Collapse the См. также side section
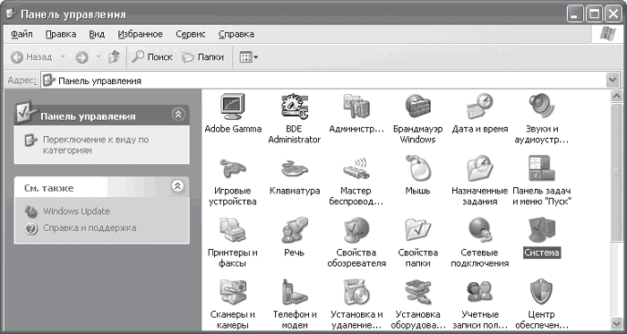The height and width of the screenshot is (334, 627). point(178,185)
